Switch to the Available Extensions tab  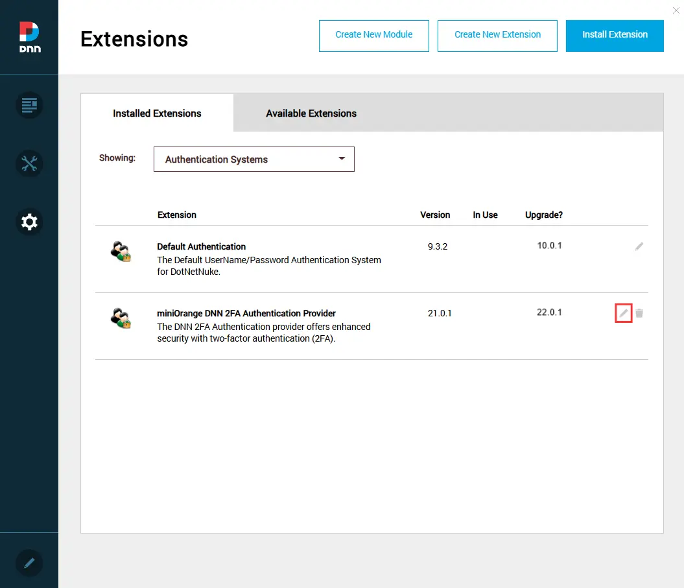311,113
